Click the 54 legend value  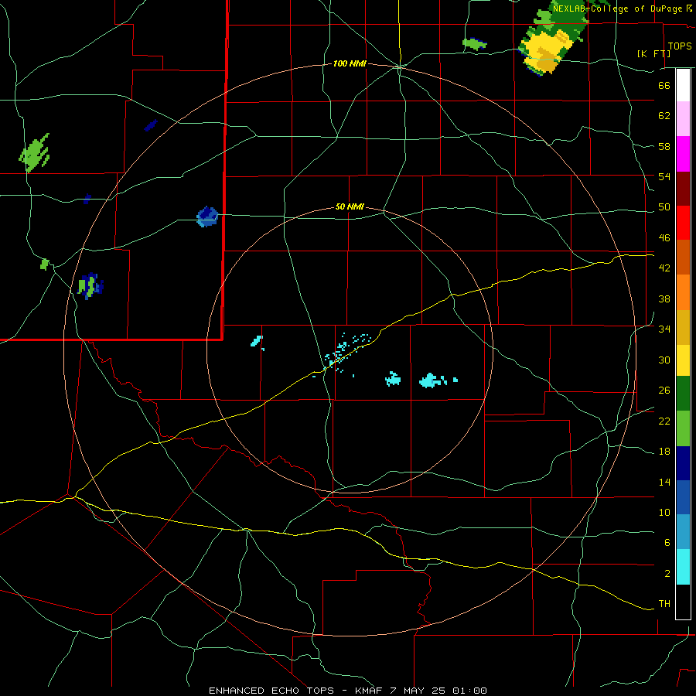click(x=664, y=176)
